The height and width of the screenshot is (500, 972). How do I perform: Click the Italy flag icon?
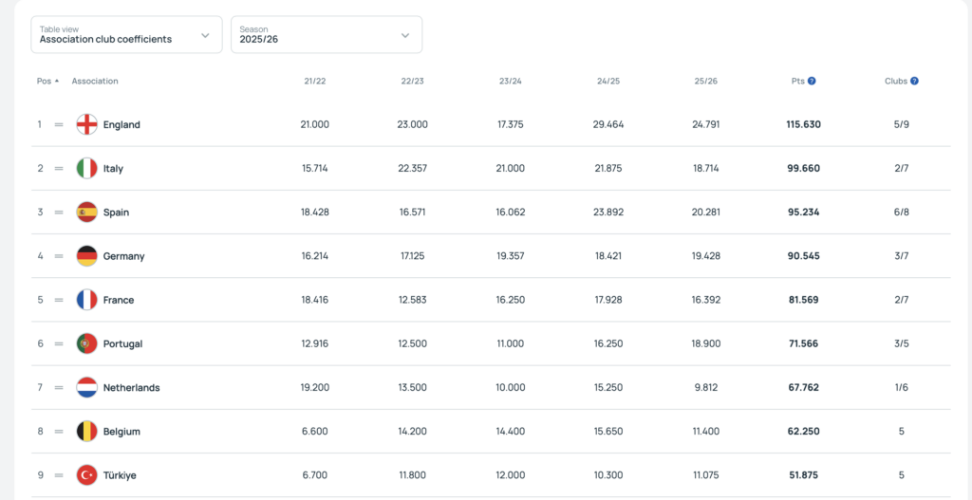[87, 168]
